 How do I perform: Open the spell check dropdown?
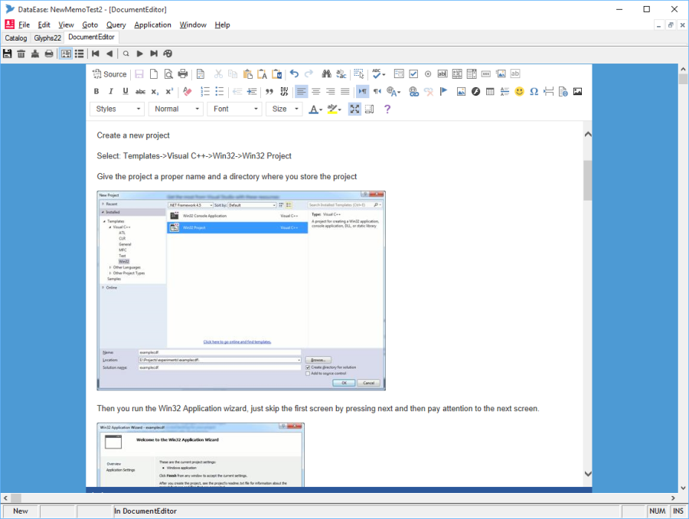pos(379,73)
